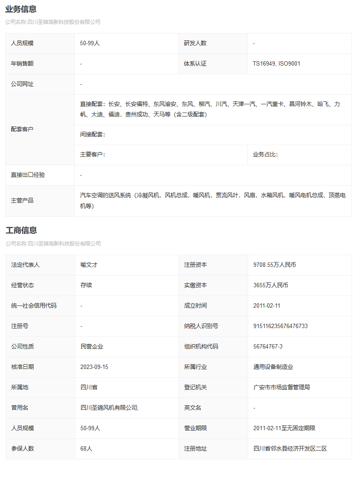Screen dimensions: 359x478
Task: Click the 所属行业 label
Action: pos(196,367)
